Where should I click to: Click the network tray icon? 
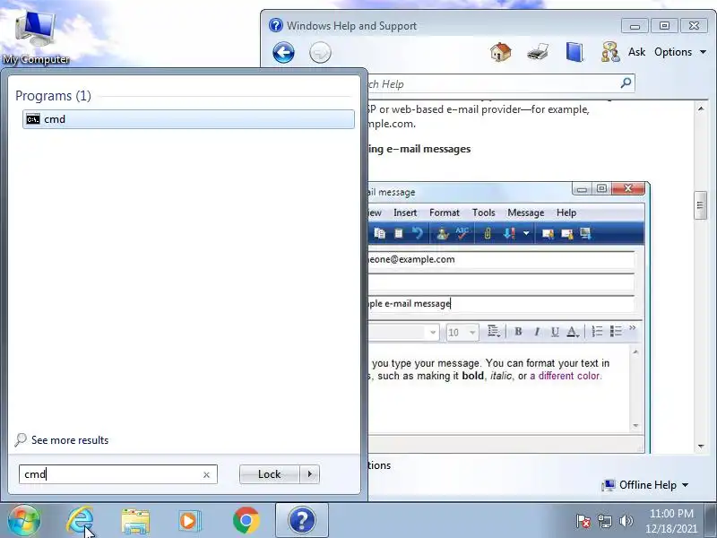click(604, 521)
